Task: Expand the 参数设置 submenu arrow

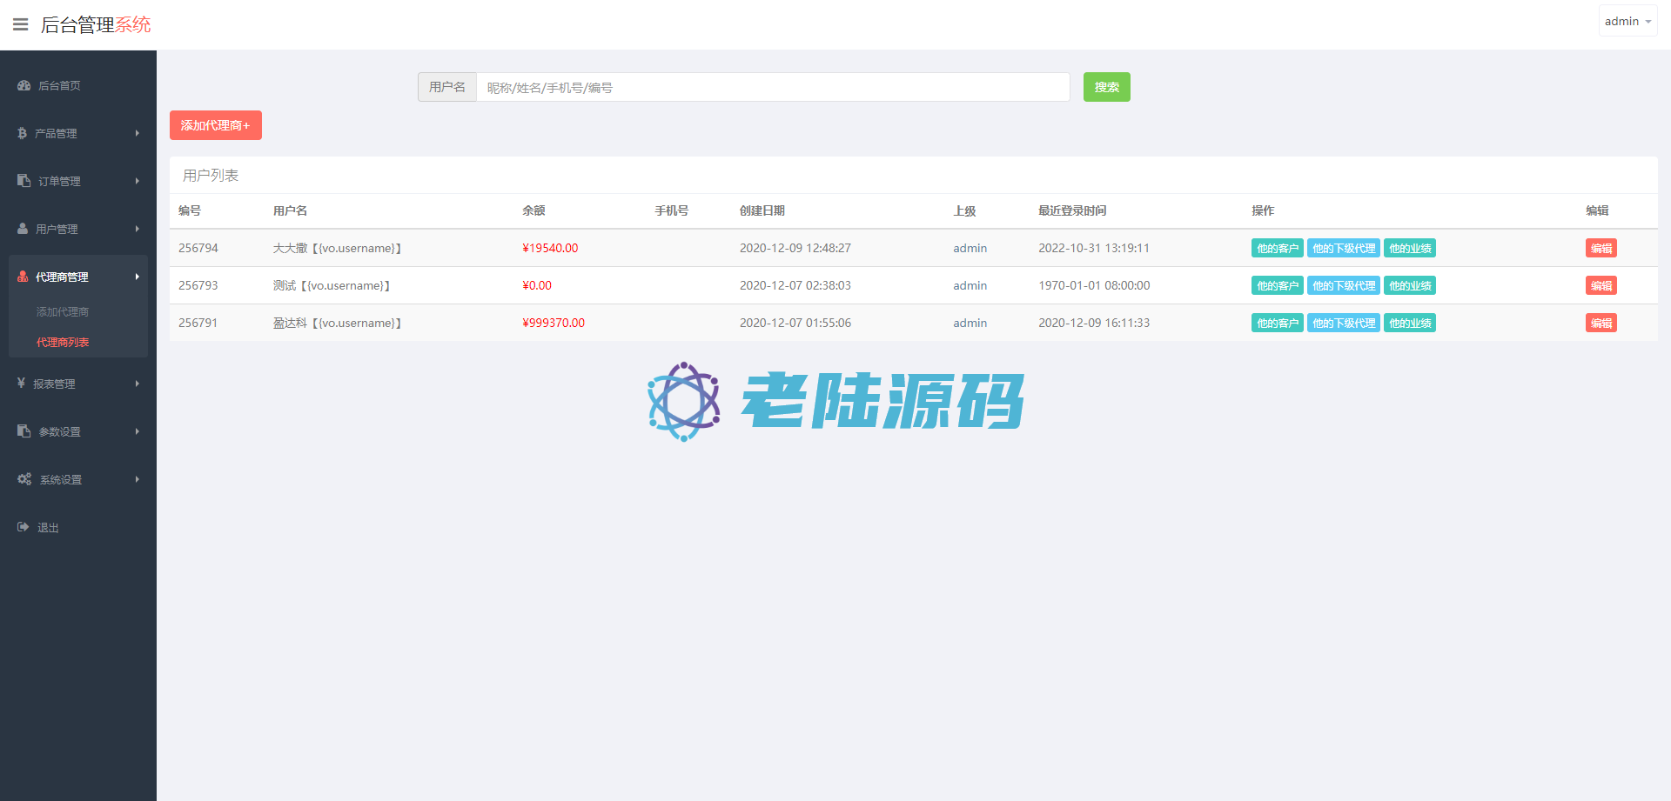Action: pos(138,431)
